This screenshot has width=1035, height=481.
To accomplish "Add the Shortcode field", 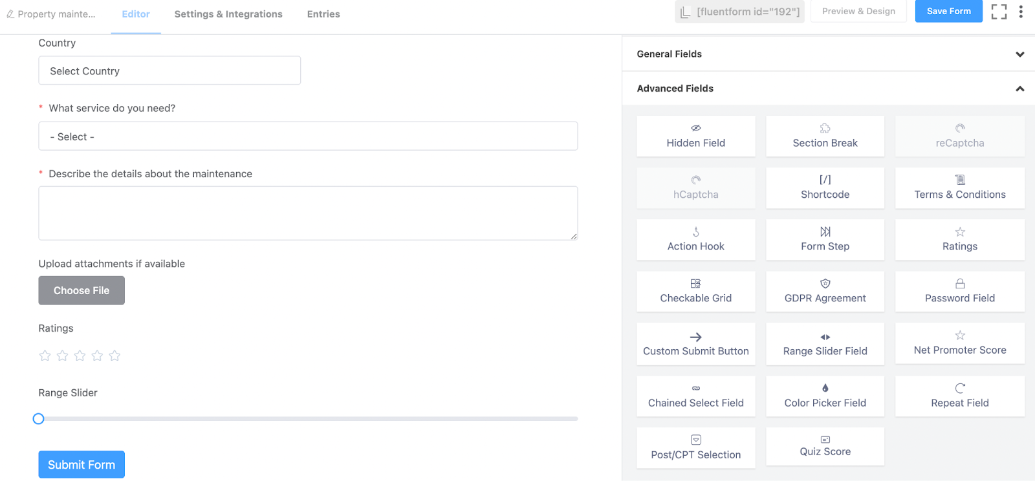I will (825, 188).
